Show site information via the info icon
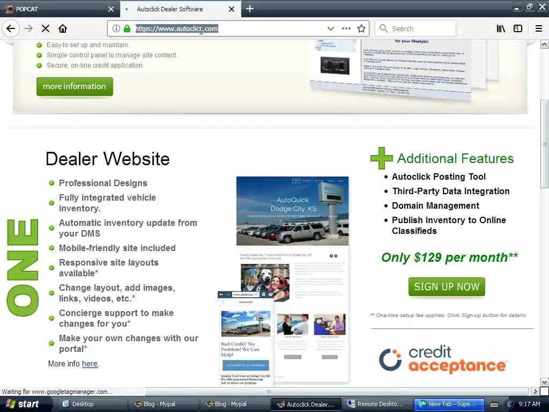 [116, 28]
